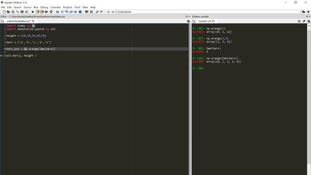This screenshot has width=311, height=175.
Task: Click console output array([0, 1, 2, 3, 4])
Action: [x=224, y=62]
